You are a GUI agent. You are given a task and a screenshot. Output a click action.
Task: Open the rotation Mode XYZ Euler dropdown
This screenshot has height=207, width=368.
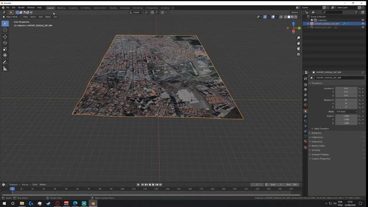[x=346, y=112]
